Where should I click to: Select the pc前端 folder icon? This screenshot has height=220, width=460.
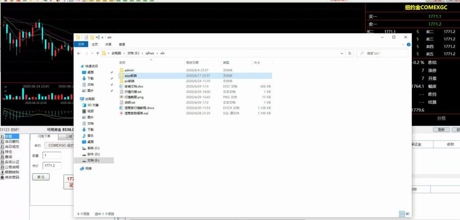(121, 81)
